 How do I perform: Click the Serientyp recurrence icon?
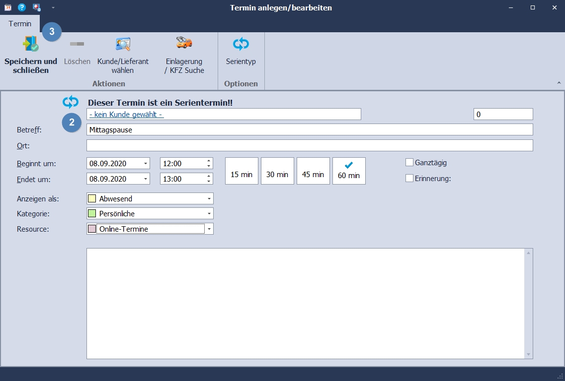(241, 45)
